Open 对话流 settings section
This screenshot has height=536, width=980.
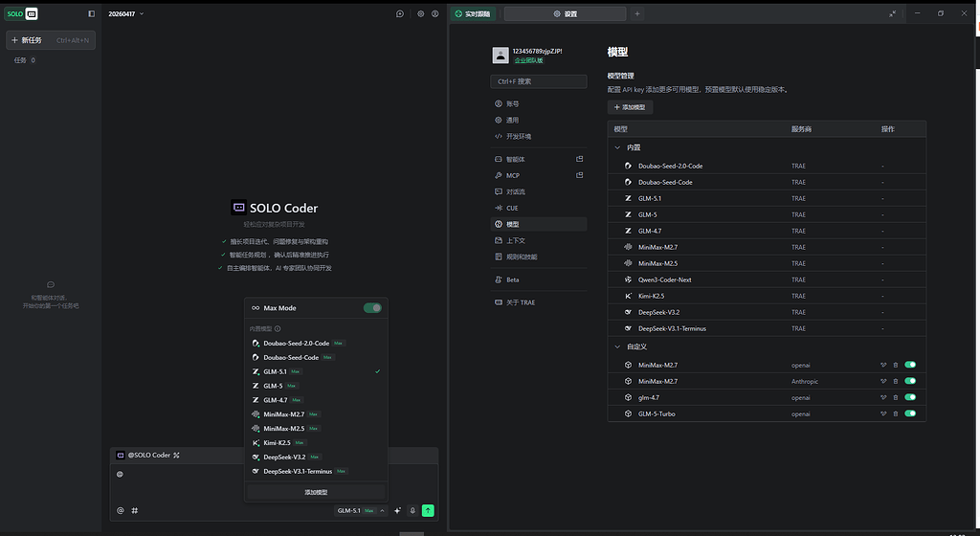click(x=538, y=191)
